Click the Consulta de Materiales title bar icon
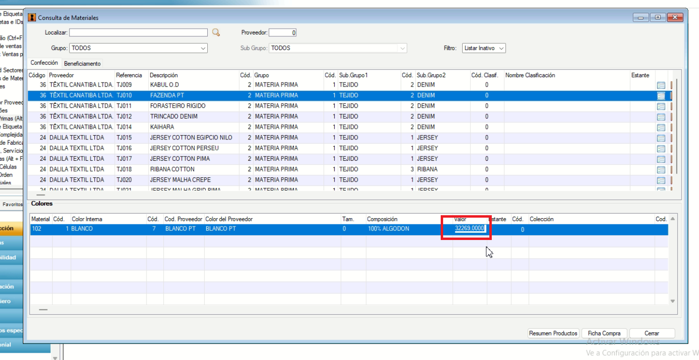 tap(32, 17)
